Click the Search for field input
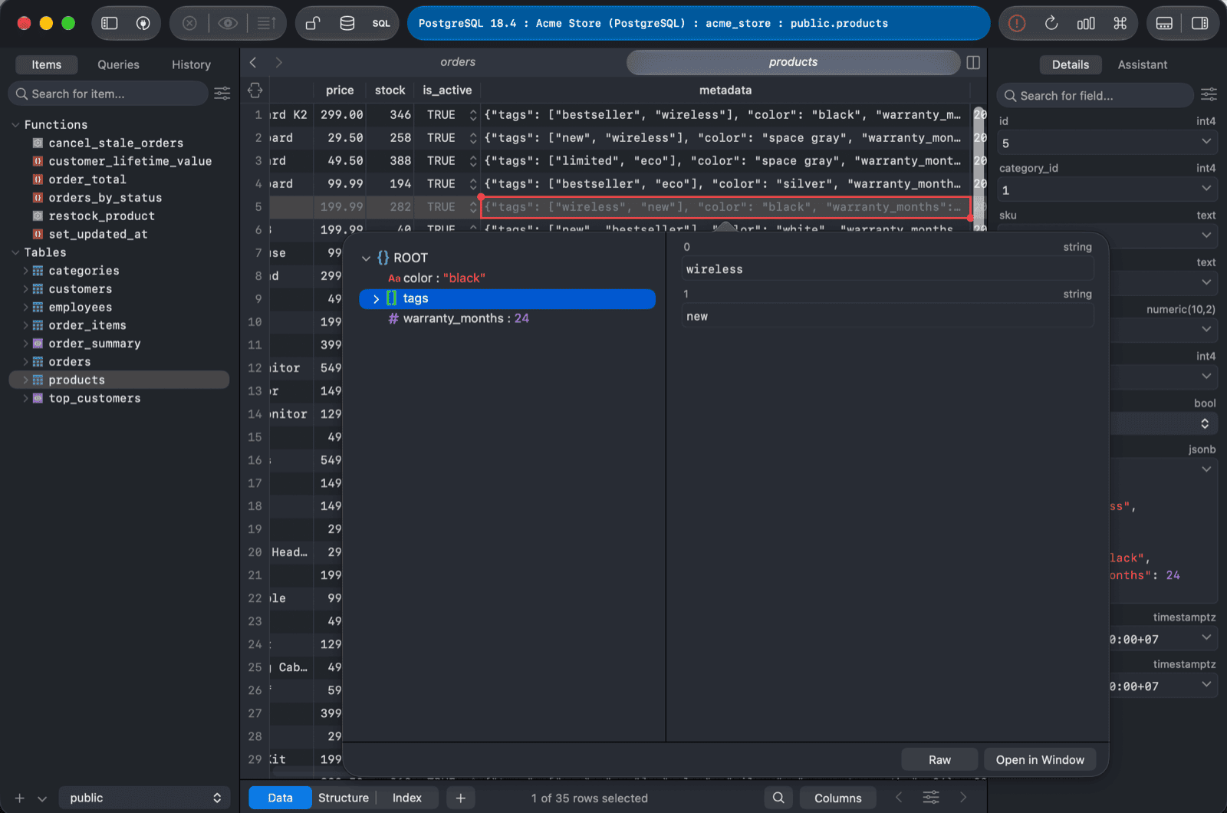 point(1095,95)
